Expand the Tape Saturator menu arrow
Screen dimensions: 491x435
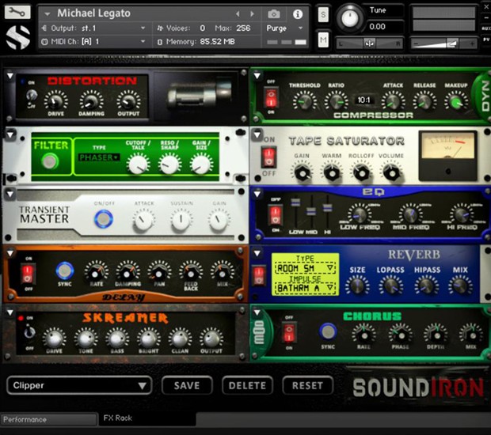coord(257,134)
